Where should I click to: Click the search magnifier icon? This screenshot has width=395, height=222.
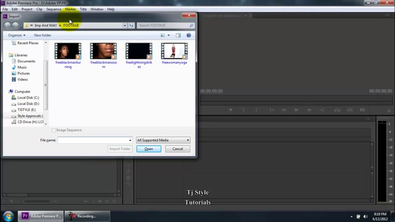[x=191, y=26]
